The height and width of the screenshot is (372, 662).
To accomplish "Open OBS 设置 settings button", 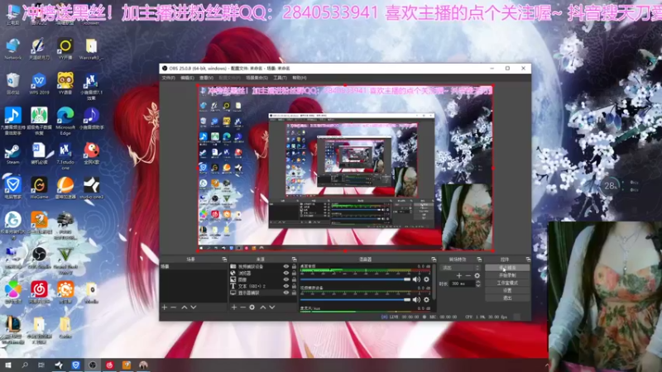I will pyautogui.click(x=507, y=291).
